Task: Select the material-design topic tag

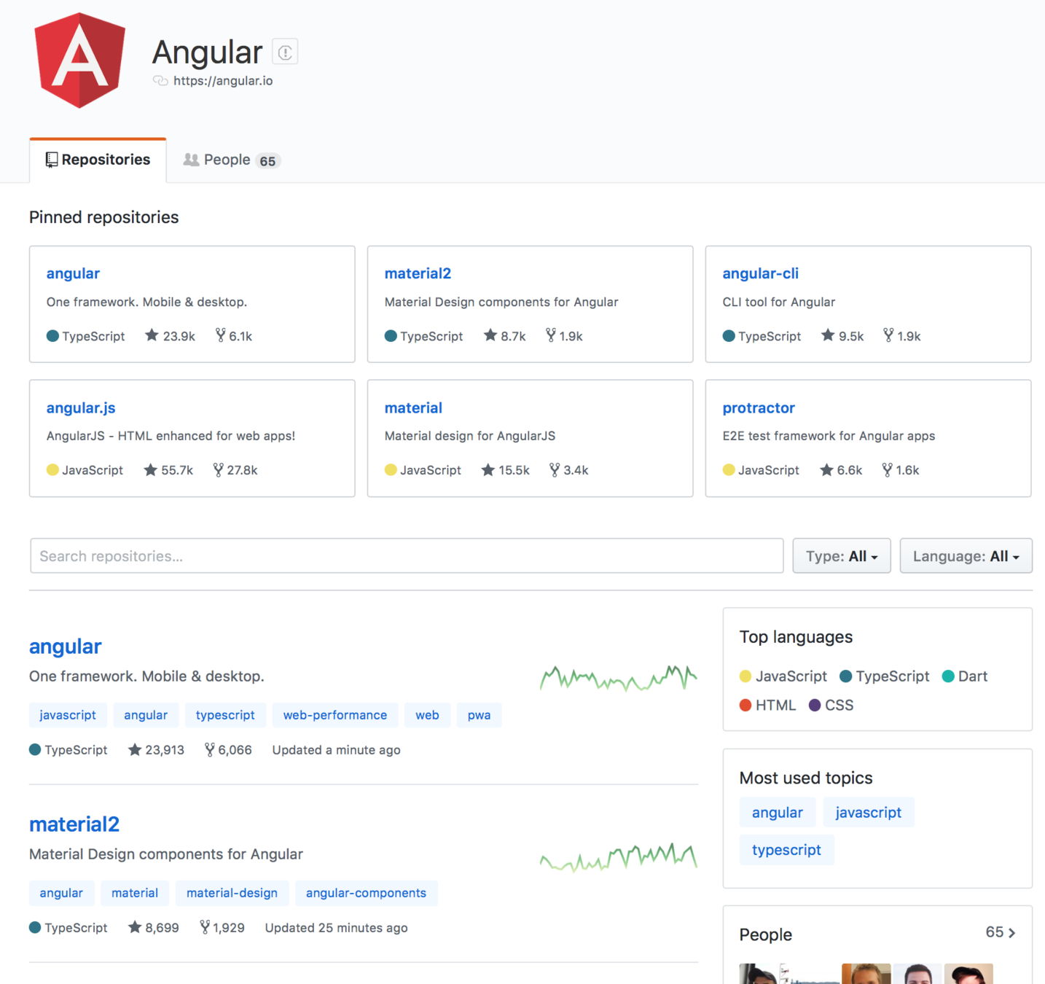Action: pyautogui.click(x=232, y=893)
